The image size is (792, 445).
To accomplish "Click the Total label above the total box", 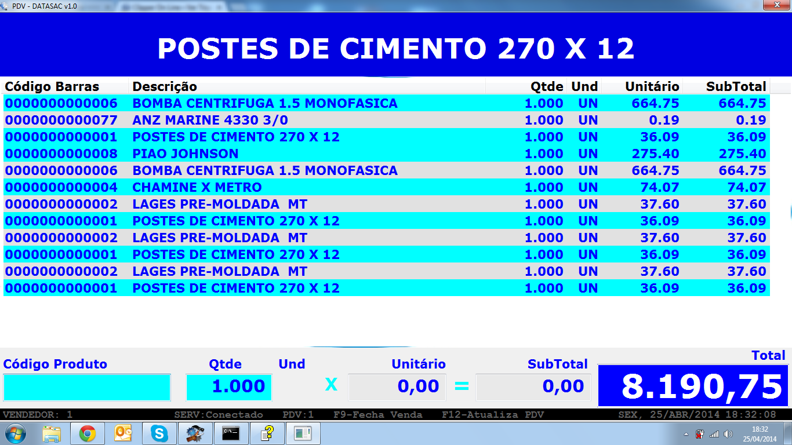I will click(x=768, y=356).
